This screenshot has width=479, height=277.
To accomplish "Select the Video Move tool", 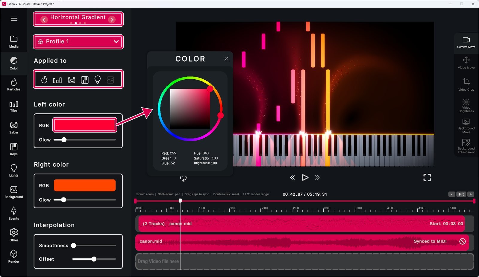I will pyautogui.click(x=466, y=63).
